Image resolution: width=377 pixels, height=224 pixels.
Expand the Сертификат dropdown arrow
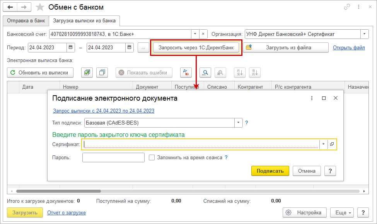click(x=323, y=144)
